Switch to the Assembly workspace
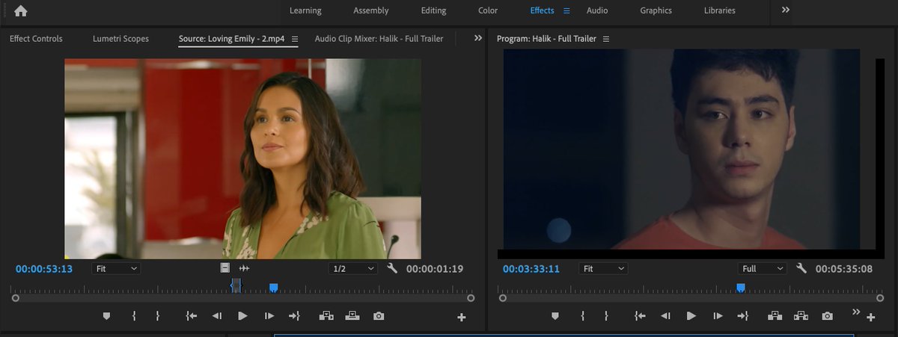Viewport: 898px width, 337px height. tap(371, 10)
